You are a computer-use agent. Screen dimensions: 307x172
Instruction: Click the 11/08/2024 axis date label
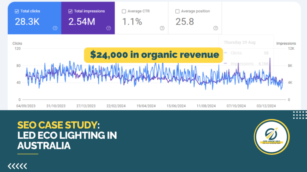click(x=206, y=106)
